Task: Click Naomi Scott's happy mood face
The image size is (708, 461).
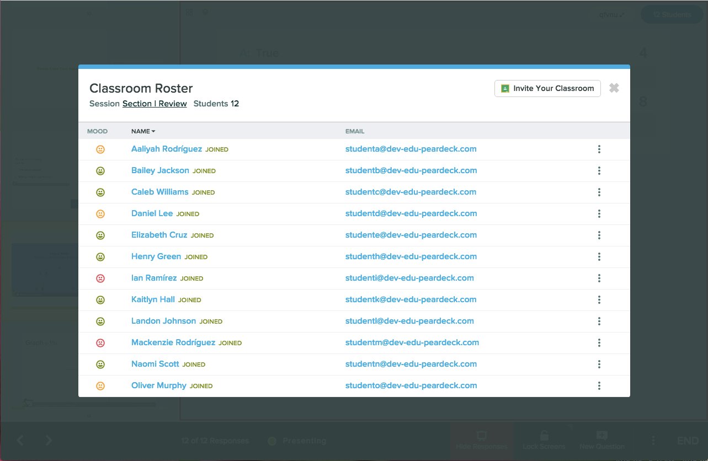Action: pyautogui.click(x=100, y=364)
